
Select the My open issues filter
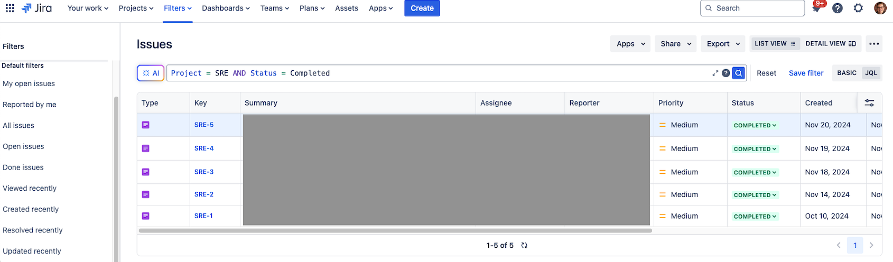tap(29, 83)
